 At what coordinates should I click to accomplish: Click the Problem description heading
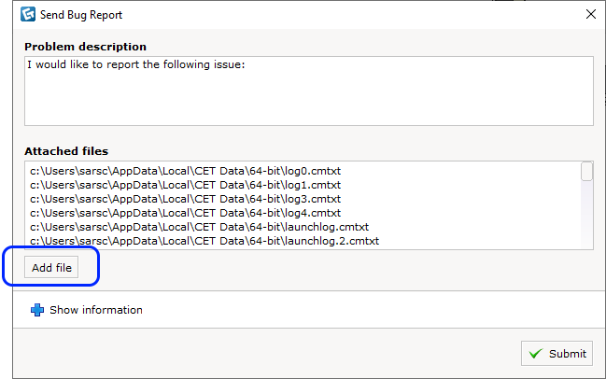click(85, 47)
